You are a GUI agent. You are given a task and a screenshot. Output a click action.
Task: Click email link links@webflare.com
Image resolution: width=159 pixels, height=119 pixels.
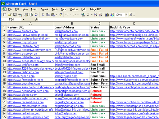coord(67,65)
